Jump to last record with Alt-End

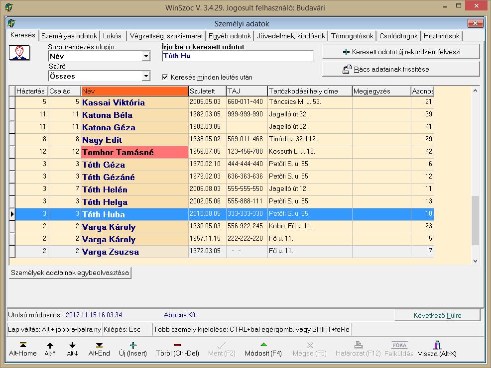pyautogui.click(x=99, y=349)
